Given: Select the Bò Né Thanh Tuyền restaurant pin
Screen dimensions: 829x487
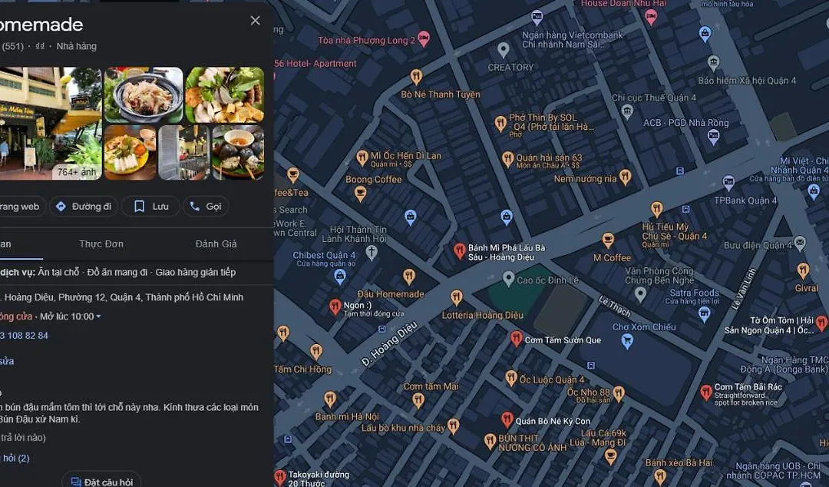Looking at the screenshot, I should (416, 77).
